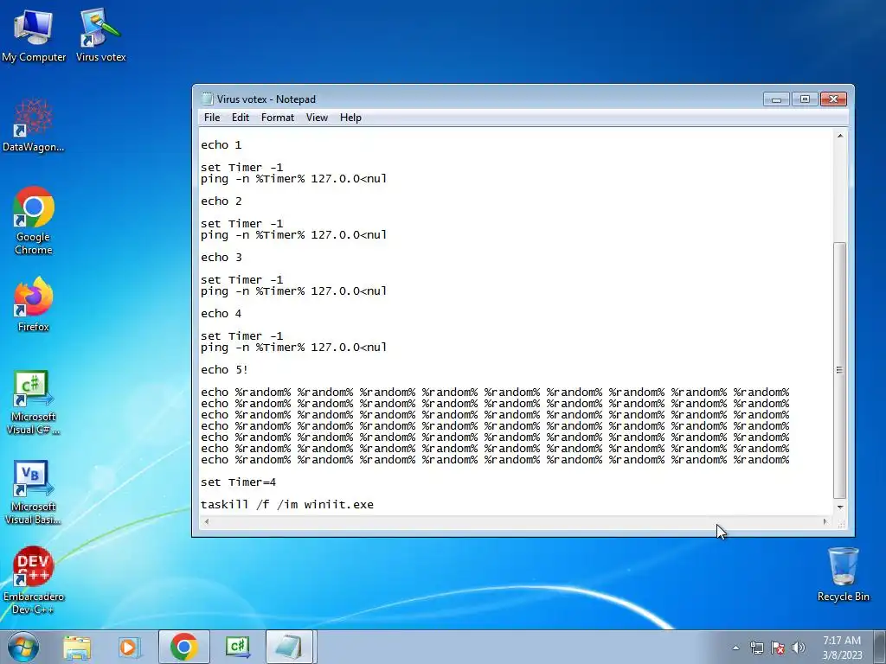Click the vertical scrollbar up arrow
The height and width of the screenshot is (664, 886).
(840, 136)
